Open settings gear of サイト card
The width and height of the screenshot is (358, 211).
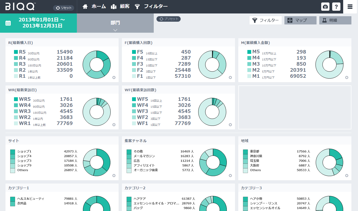tap(114, 176)
